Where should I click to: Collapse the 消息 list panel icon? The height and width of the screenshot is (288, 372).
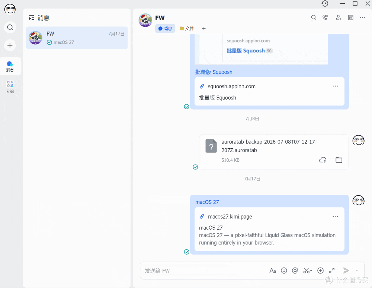point(31,18)
